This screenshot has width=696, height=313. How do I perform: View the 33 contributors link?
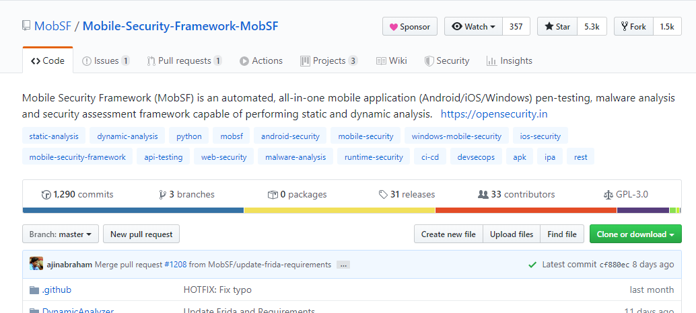[x=516, y=194]
